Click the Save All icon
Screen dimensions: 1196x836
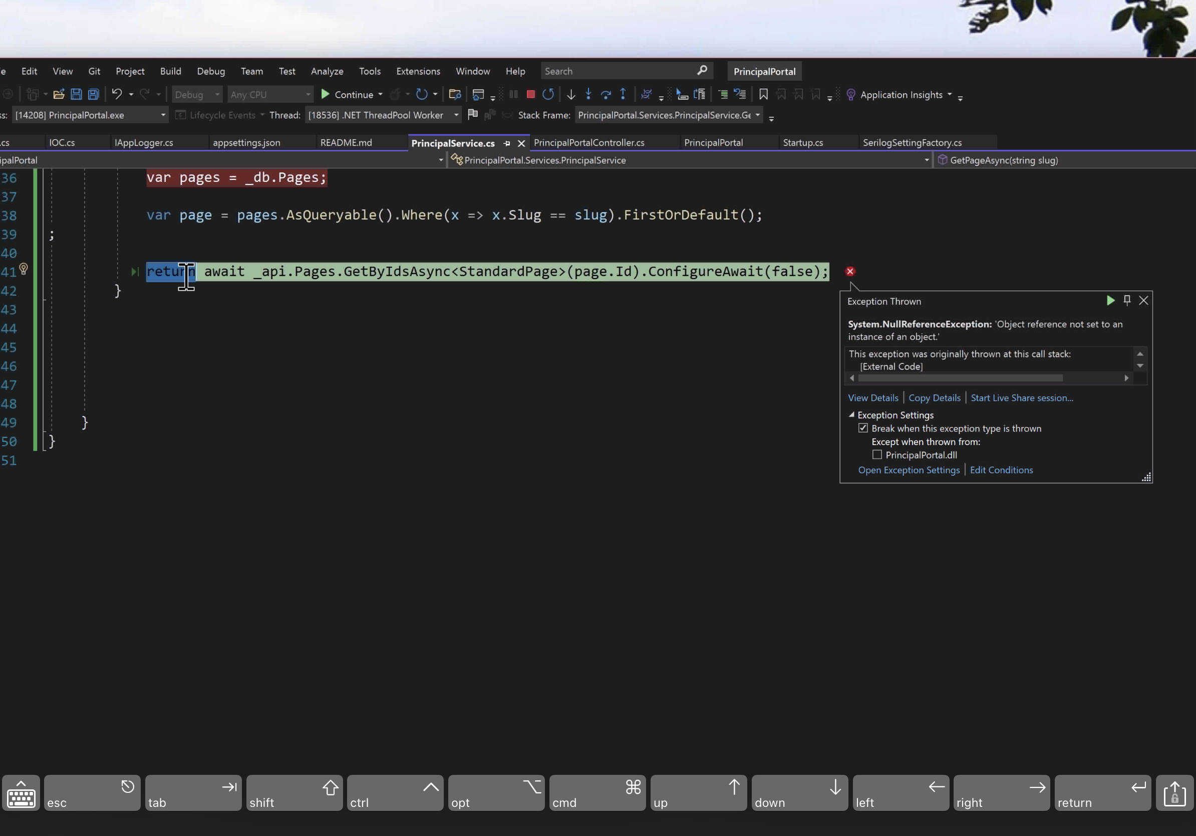(93, 94)
